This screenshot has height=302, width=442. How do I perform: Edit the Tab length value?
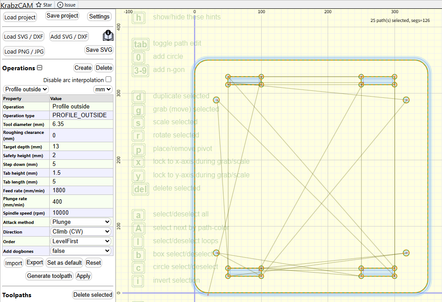click(81, 181)
